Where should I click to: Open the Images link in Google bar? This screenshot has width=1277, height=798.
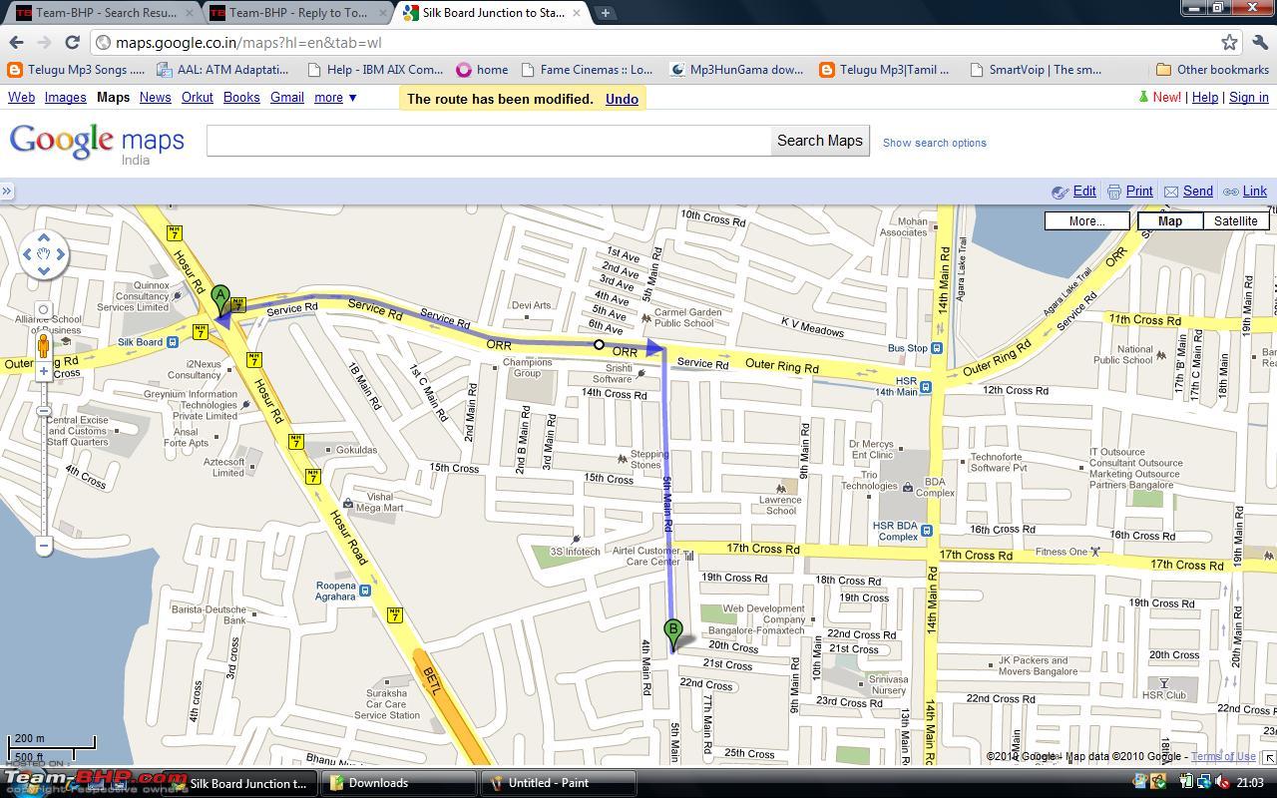click(x=65, y=97)
